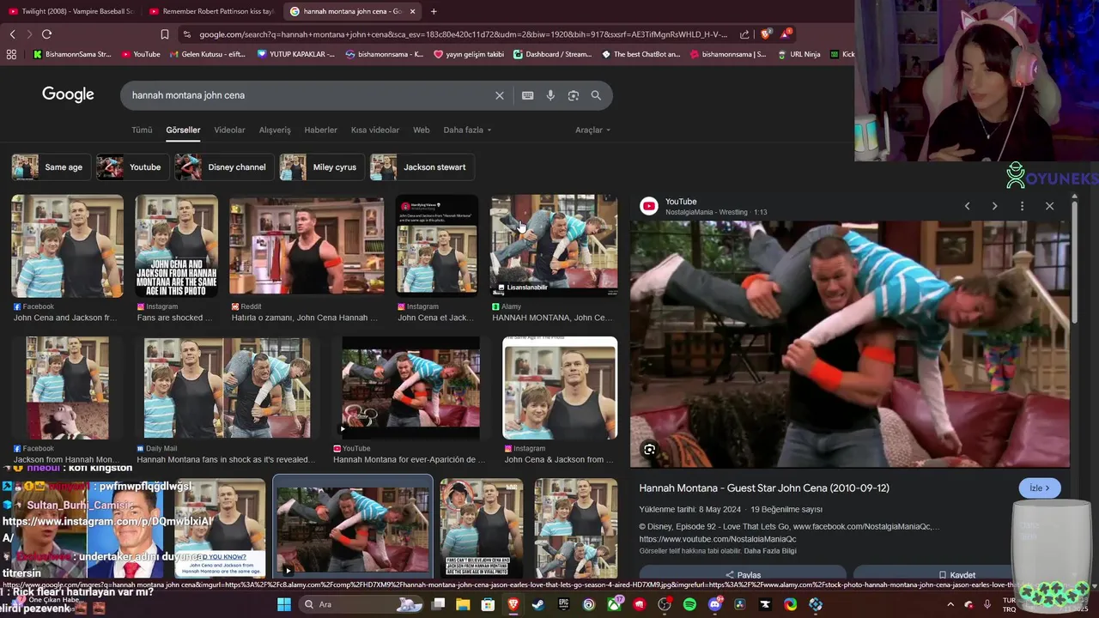
Task: Close the image preview panel
Action: click(x=1049, y=206)
